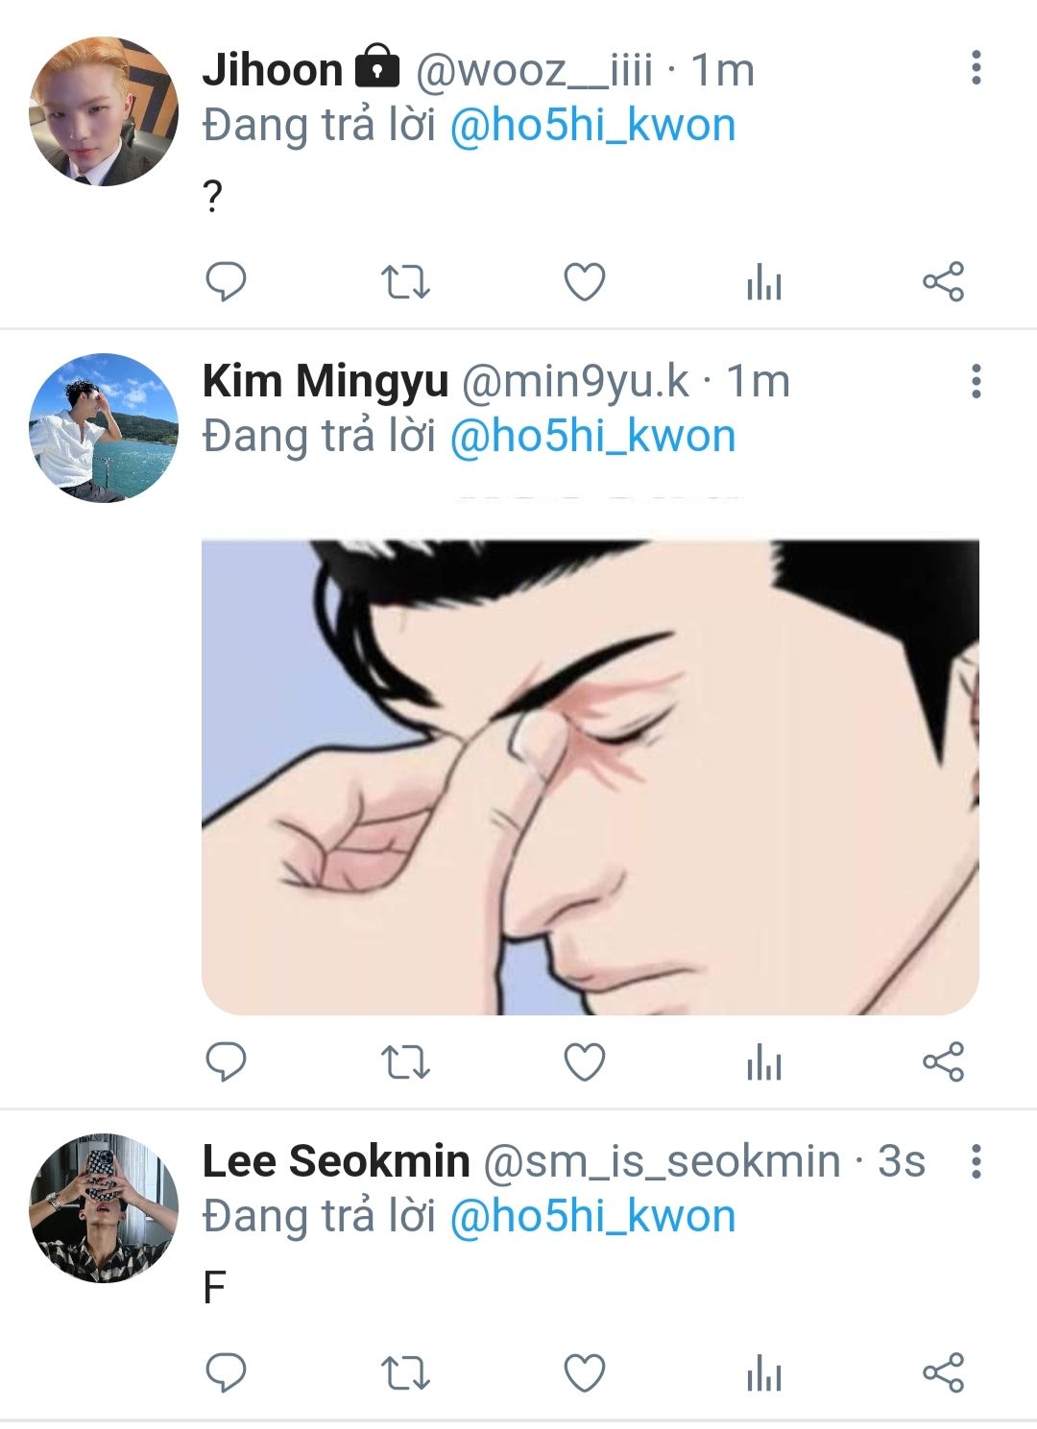Open the face-pinching meme image
Screen dimensions: 1037x1429
[x=590, y=776]
